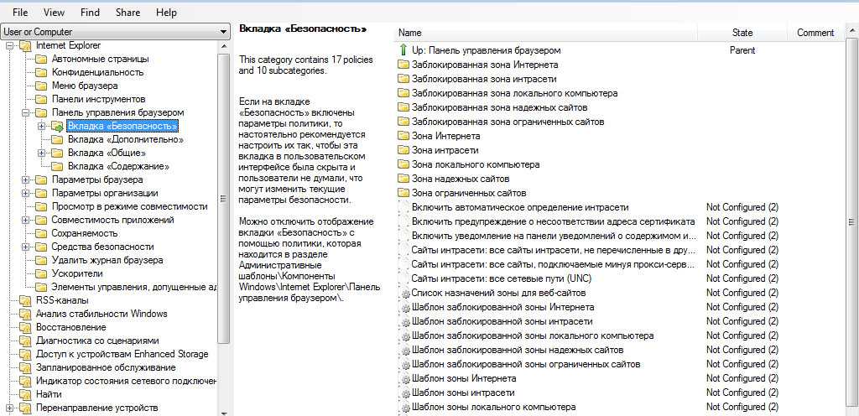Expand the Вкладка «Общие» tree node
859x416 pixels.
click(41, 153)
